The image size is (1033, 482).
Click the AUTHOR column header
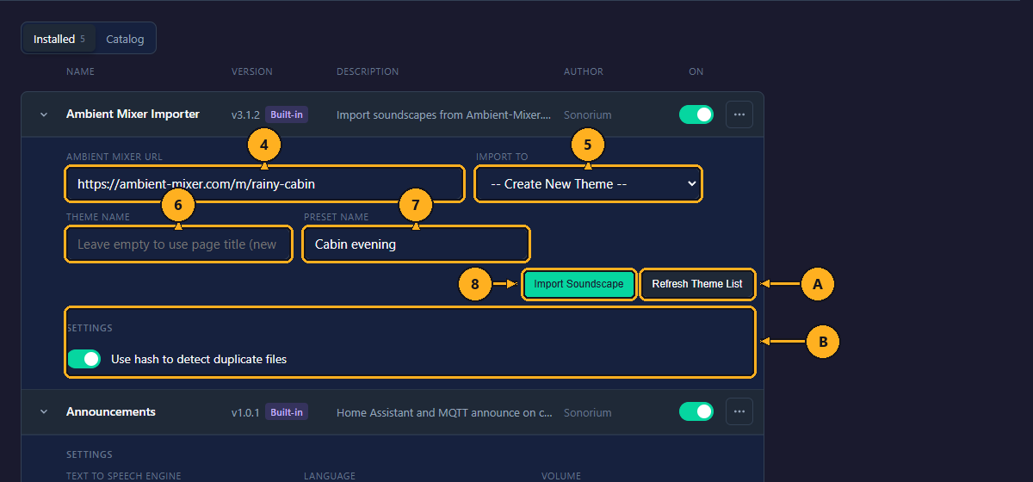click(x=584, y=71)
